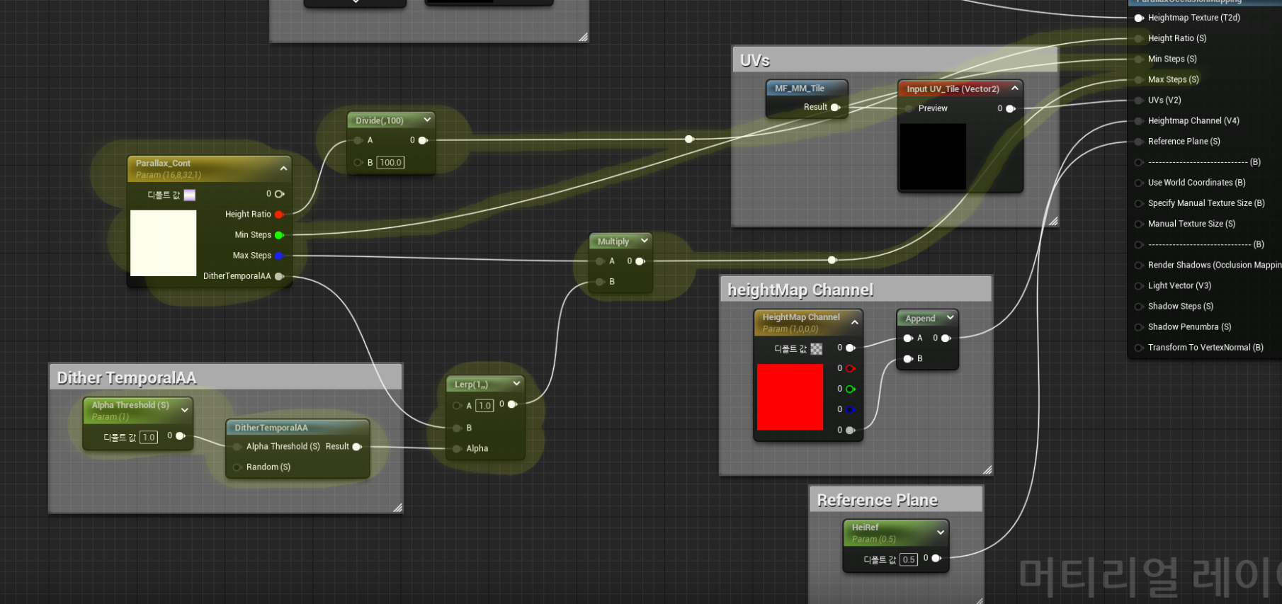Viewport: 1282px width, 604px height.
Task: Click the Use World Coordinates (B) pin
Action: pos(1139,183)
